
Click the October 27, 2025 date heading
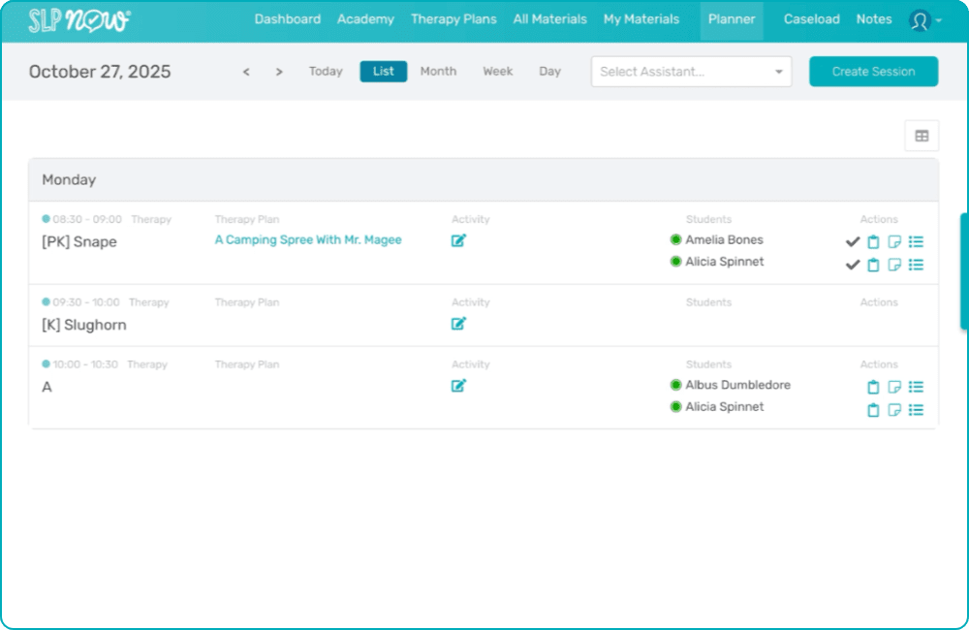pyautogui.click(x=100, y=72)
